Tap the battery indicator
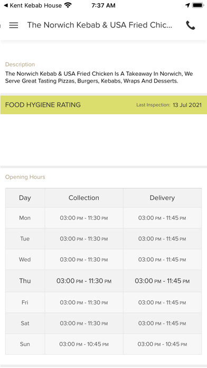 click(x=198, y=5)
